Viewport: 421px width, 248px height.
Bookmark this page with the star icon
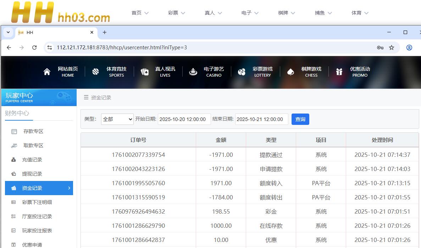tap(392, 48)
